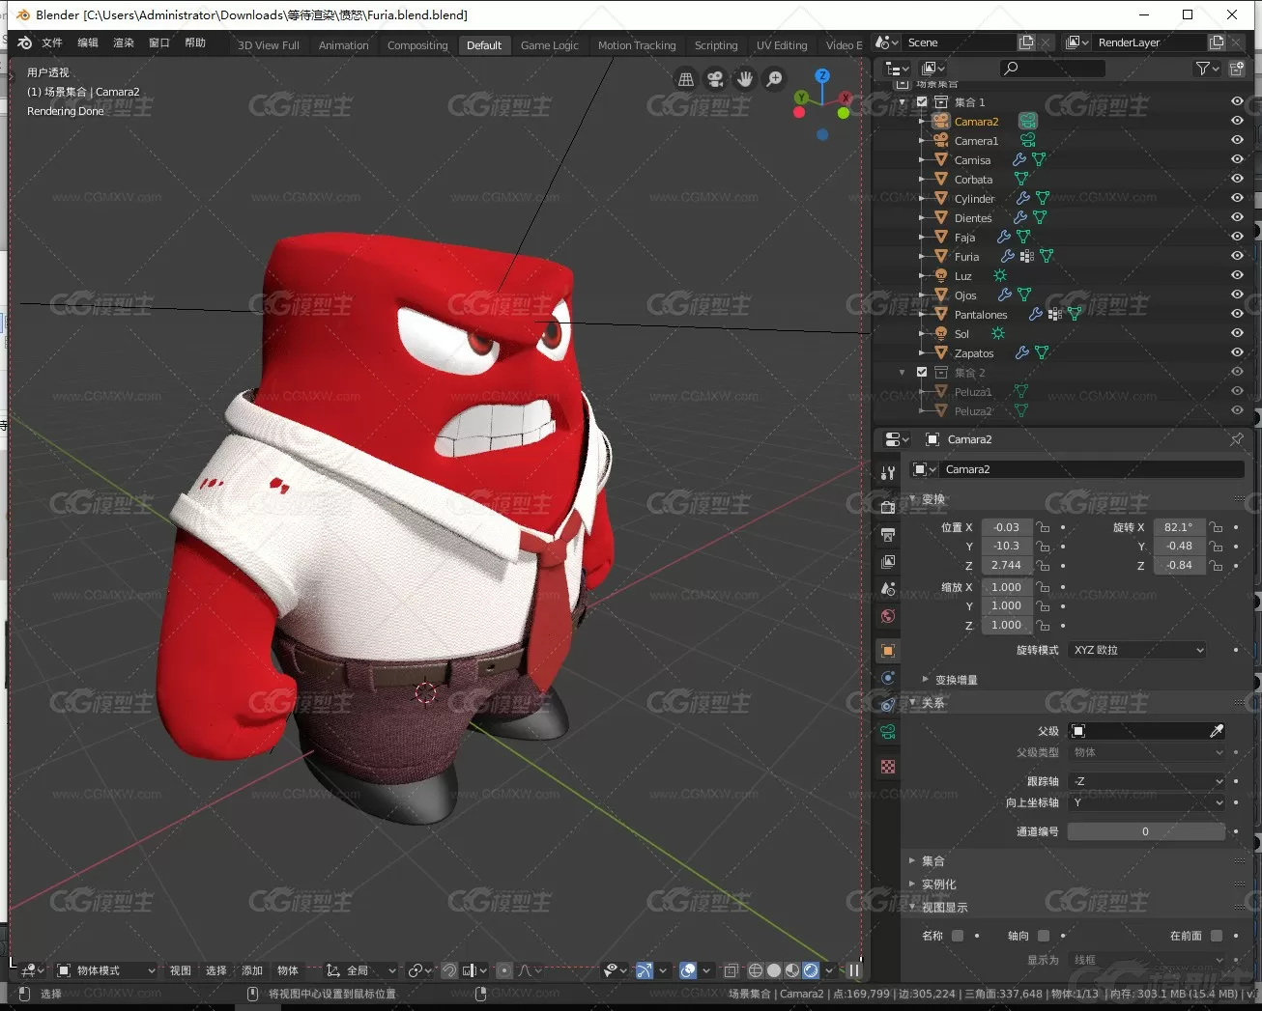Open the Texture properties checker icon tab
The width and height of the screenshot is (1262, 1011).
tap(888, 767)
